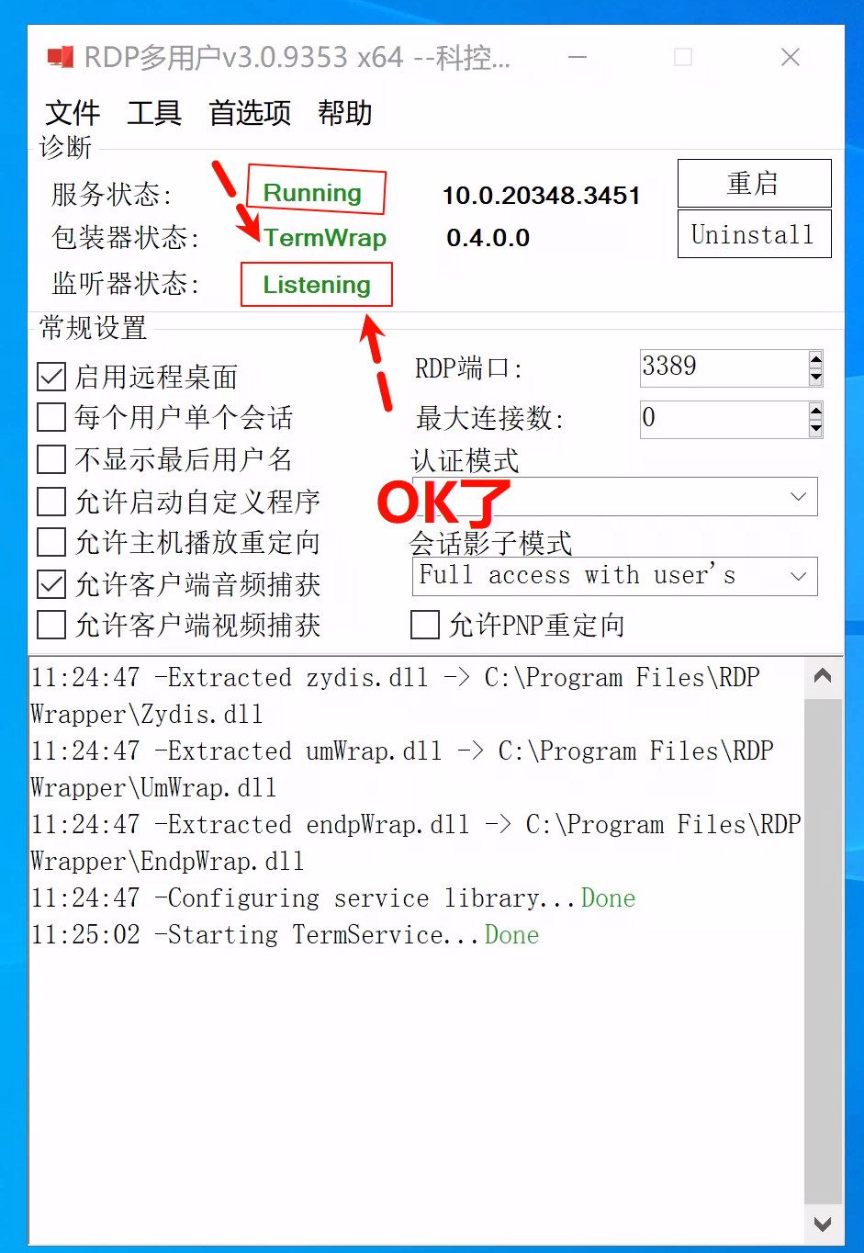The width and height of the screenshot is (864, 1253).
Task: Disable the 启用远程桌面 checkbox
Action: coord(51,377)
